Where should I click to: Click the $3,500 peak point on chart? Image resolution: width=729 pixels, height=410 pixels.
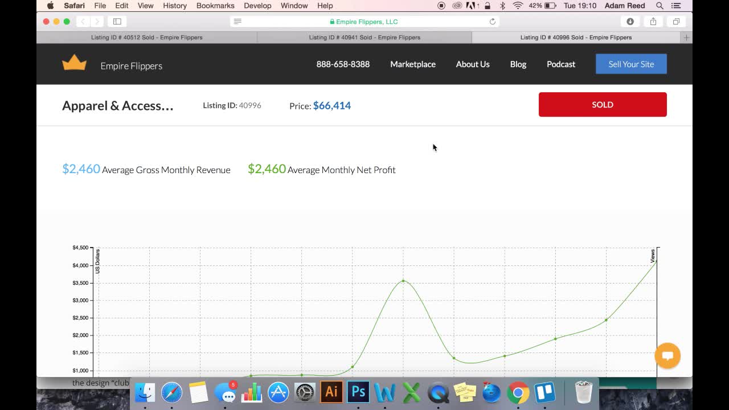(x=403, y=281)
